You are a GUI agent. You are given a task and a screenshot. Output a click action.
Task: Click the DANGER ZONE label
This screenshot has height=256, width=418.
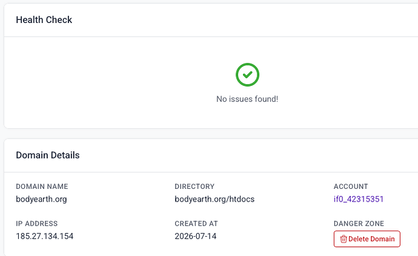[359, 223]
